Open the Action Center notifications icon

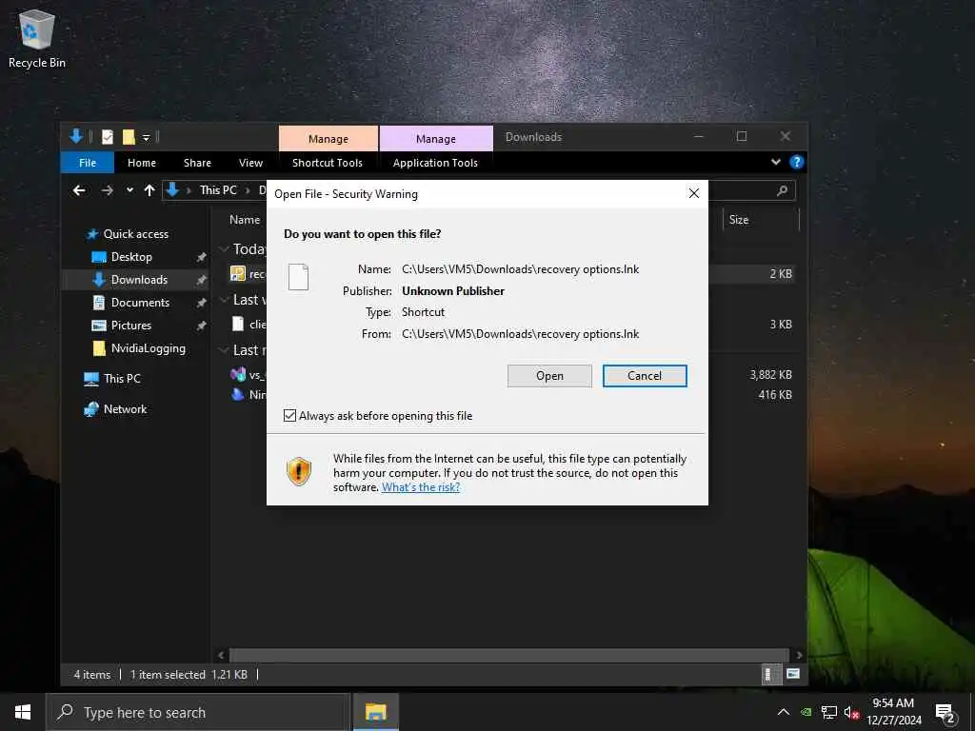coord(945,714)
